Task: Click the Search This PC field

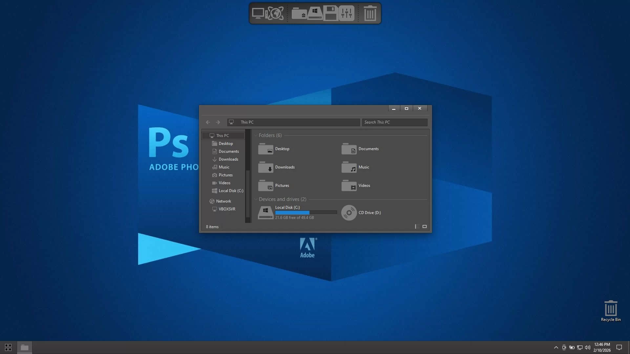Action: [x=394, y=122]
